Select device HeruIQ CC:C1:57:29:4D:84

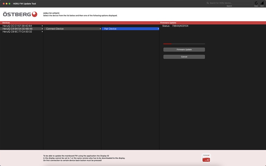[x=22, y=26]
